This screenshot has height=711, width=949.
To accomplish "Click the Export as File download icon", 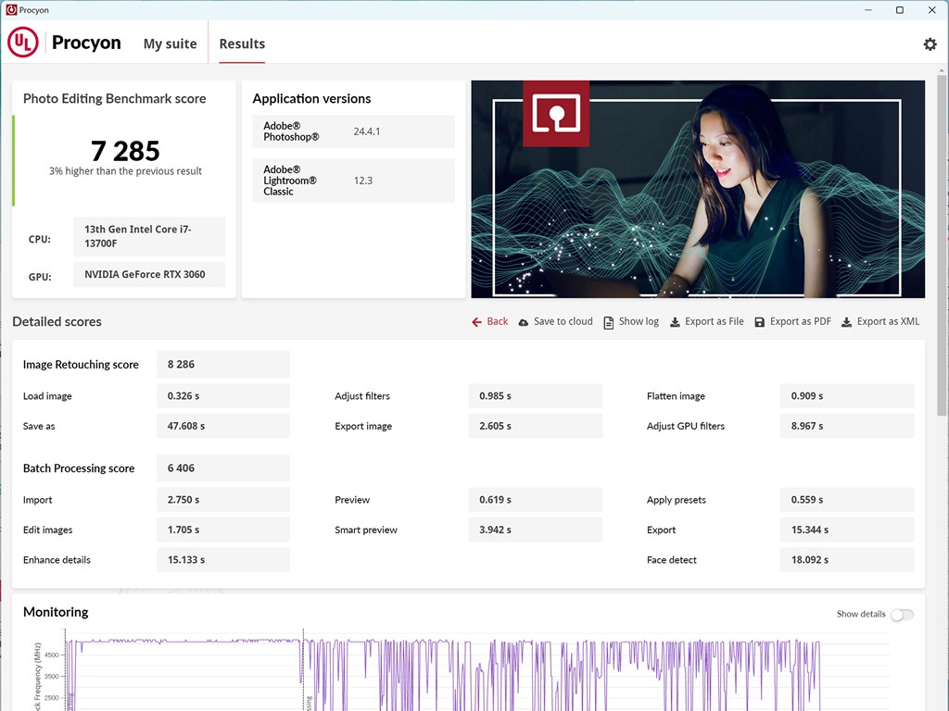I will [675, 322].
